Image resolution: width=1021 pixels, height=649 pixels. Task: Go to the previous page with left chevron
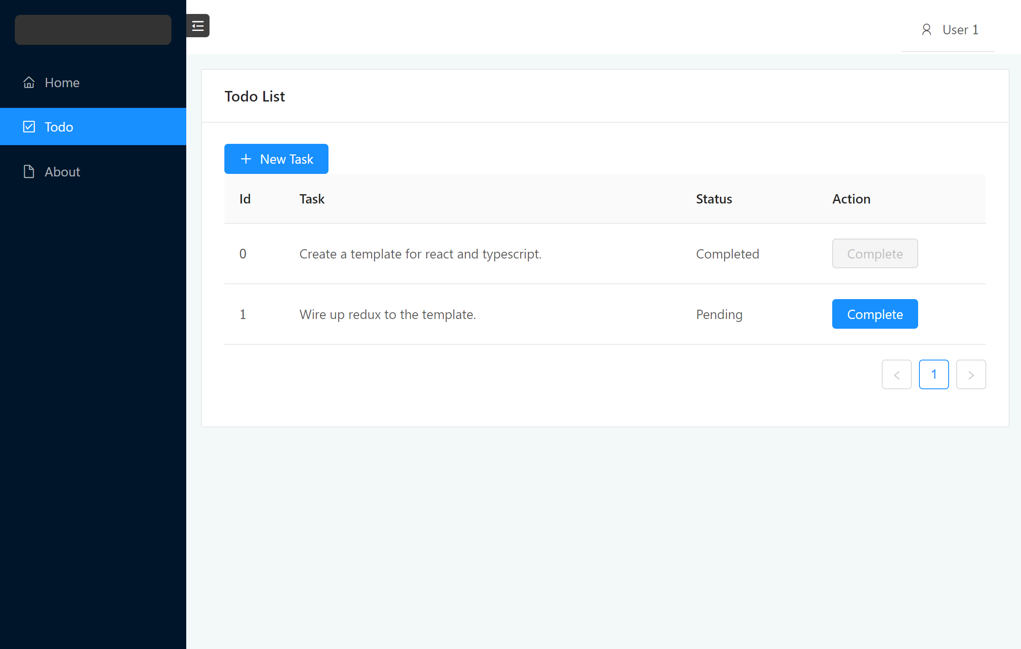897,375
